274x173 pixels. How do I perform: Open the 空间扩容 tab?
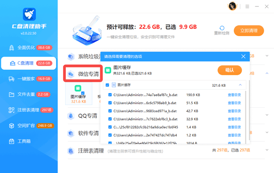click(28, 126)
